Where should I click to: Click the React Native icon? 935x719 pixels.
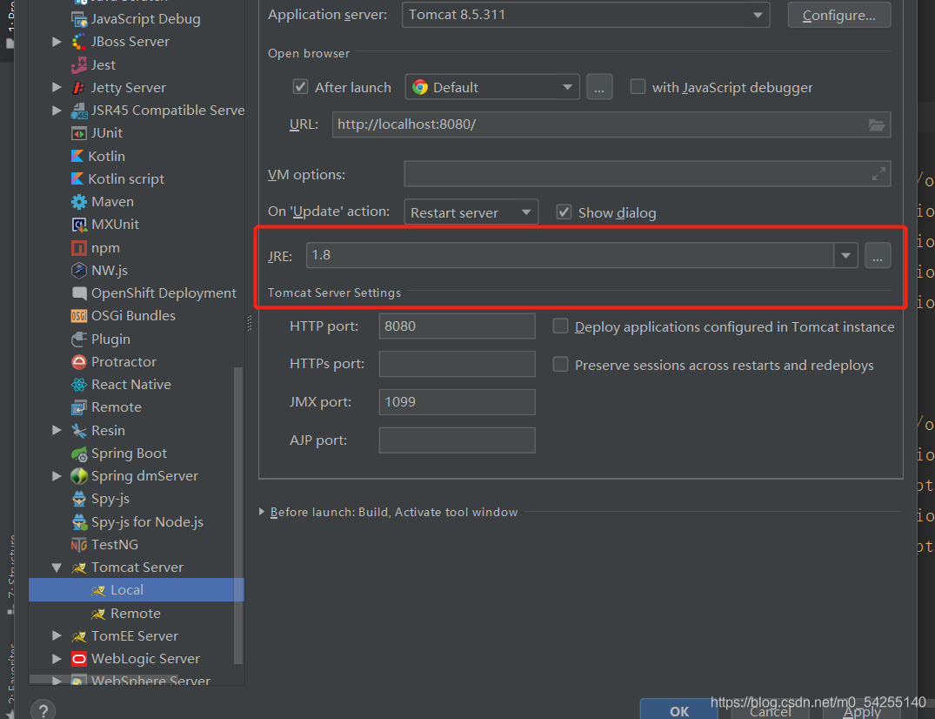tap(78, 385)
